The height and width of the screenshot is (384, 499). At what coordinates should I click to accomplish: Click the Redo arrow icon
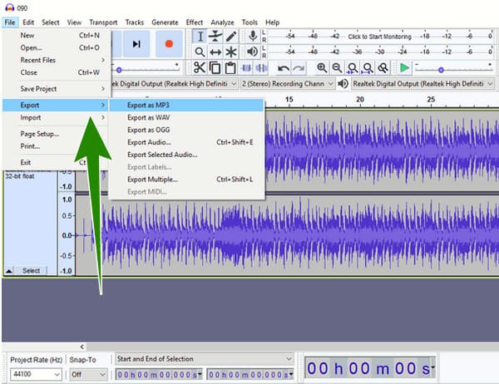pyautogui.click(x=299, y=68)
